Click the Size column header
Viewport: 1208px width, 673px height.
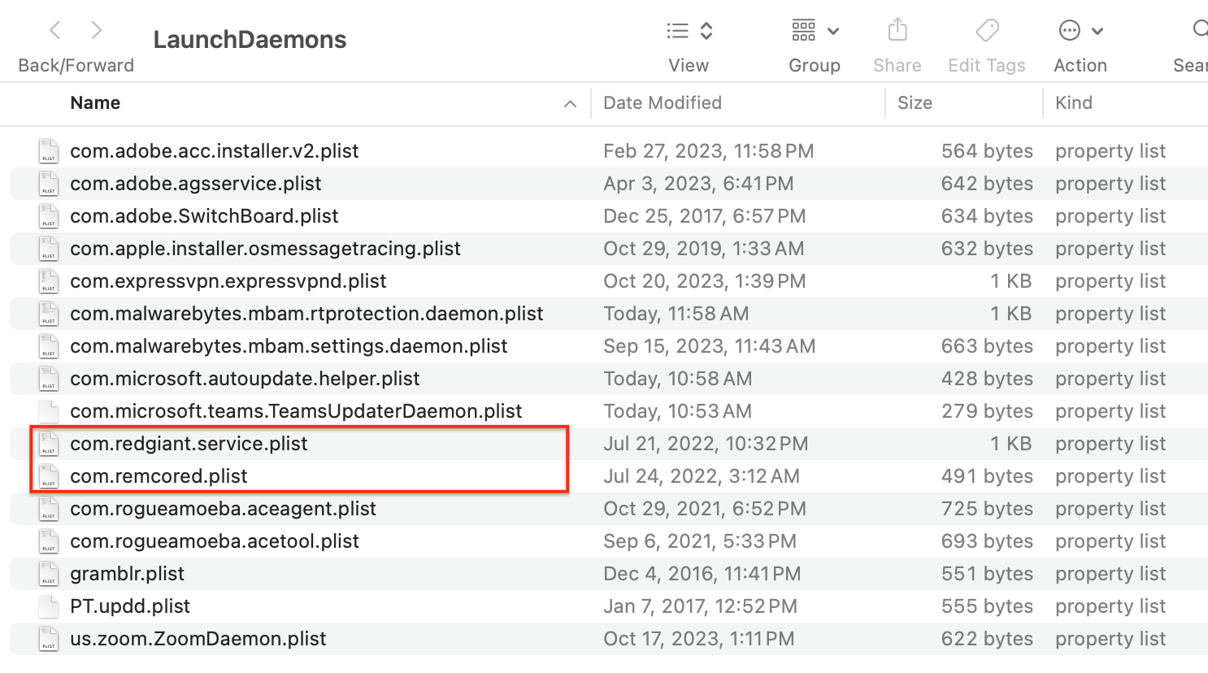pyautogui.click(x=915, y=103)
